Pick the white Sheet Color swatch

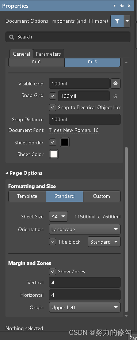[x=54, y=154]
